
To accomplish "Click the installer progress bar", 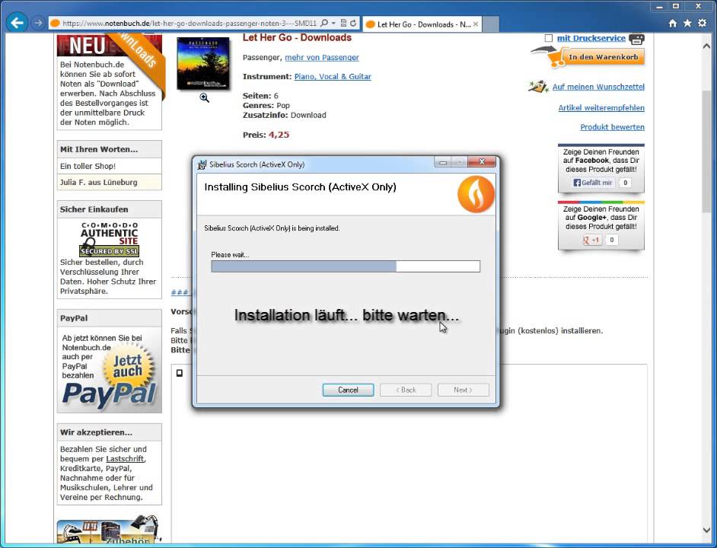I will [x=346, y=266].
